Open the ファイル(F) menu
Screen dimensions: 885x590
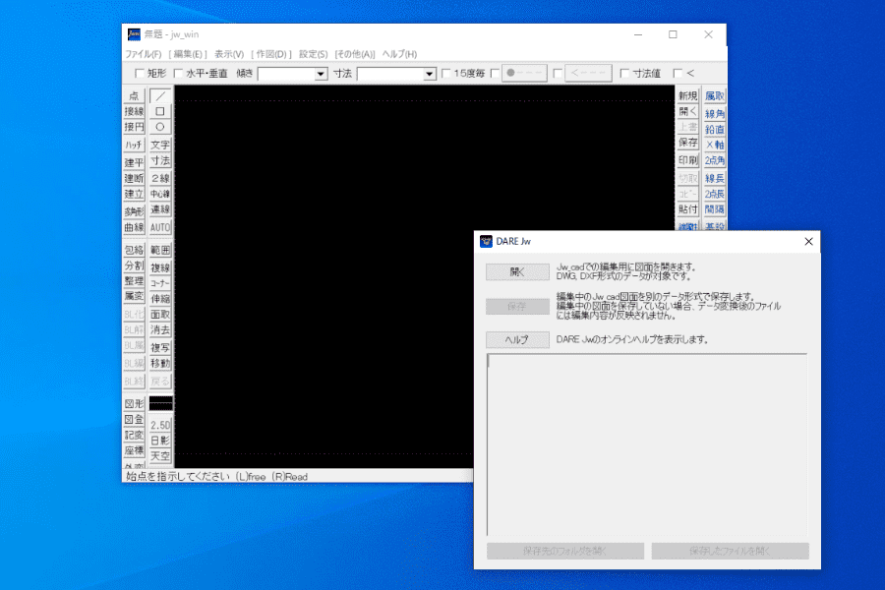[143, 54]
